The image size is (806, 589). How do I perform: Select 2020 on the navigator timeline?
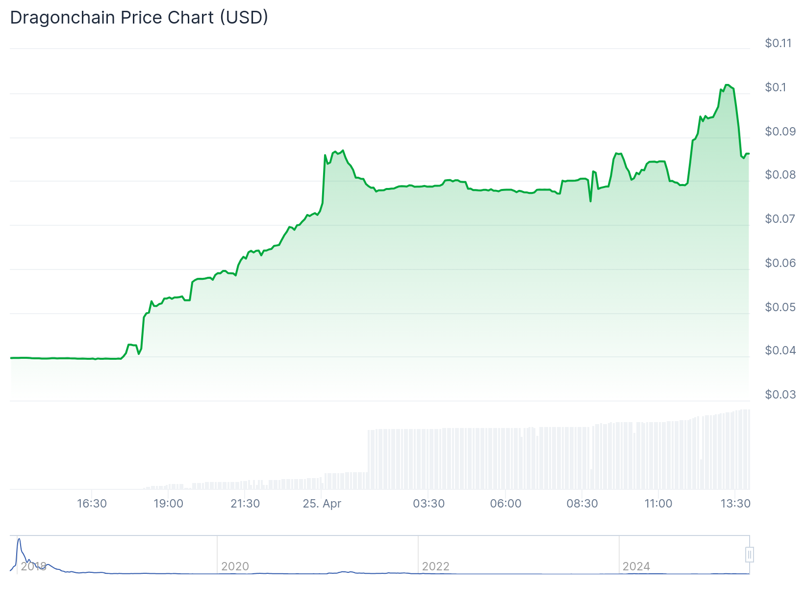pos(235,566)
